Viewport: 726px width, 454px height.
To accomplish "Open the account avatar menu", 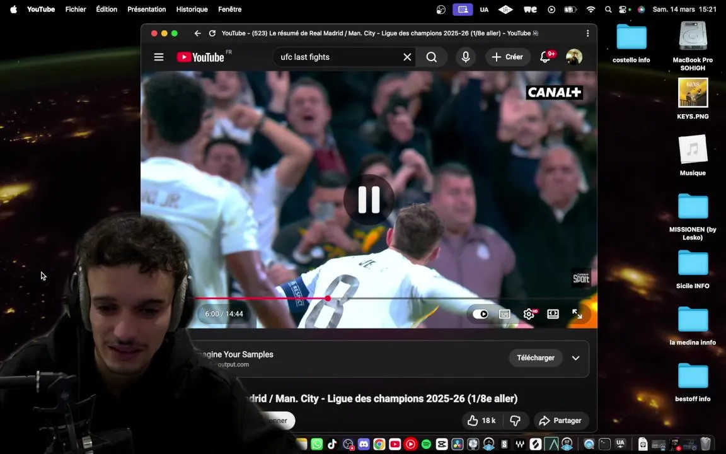I will [574, 57].
